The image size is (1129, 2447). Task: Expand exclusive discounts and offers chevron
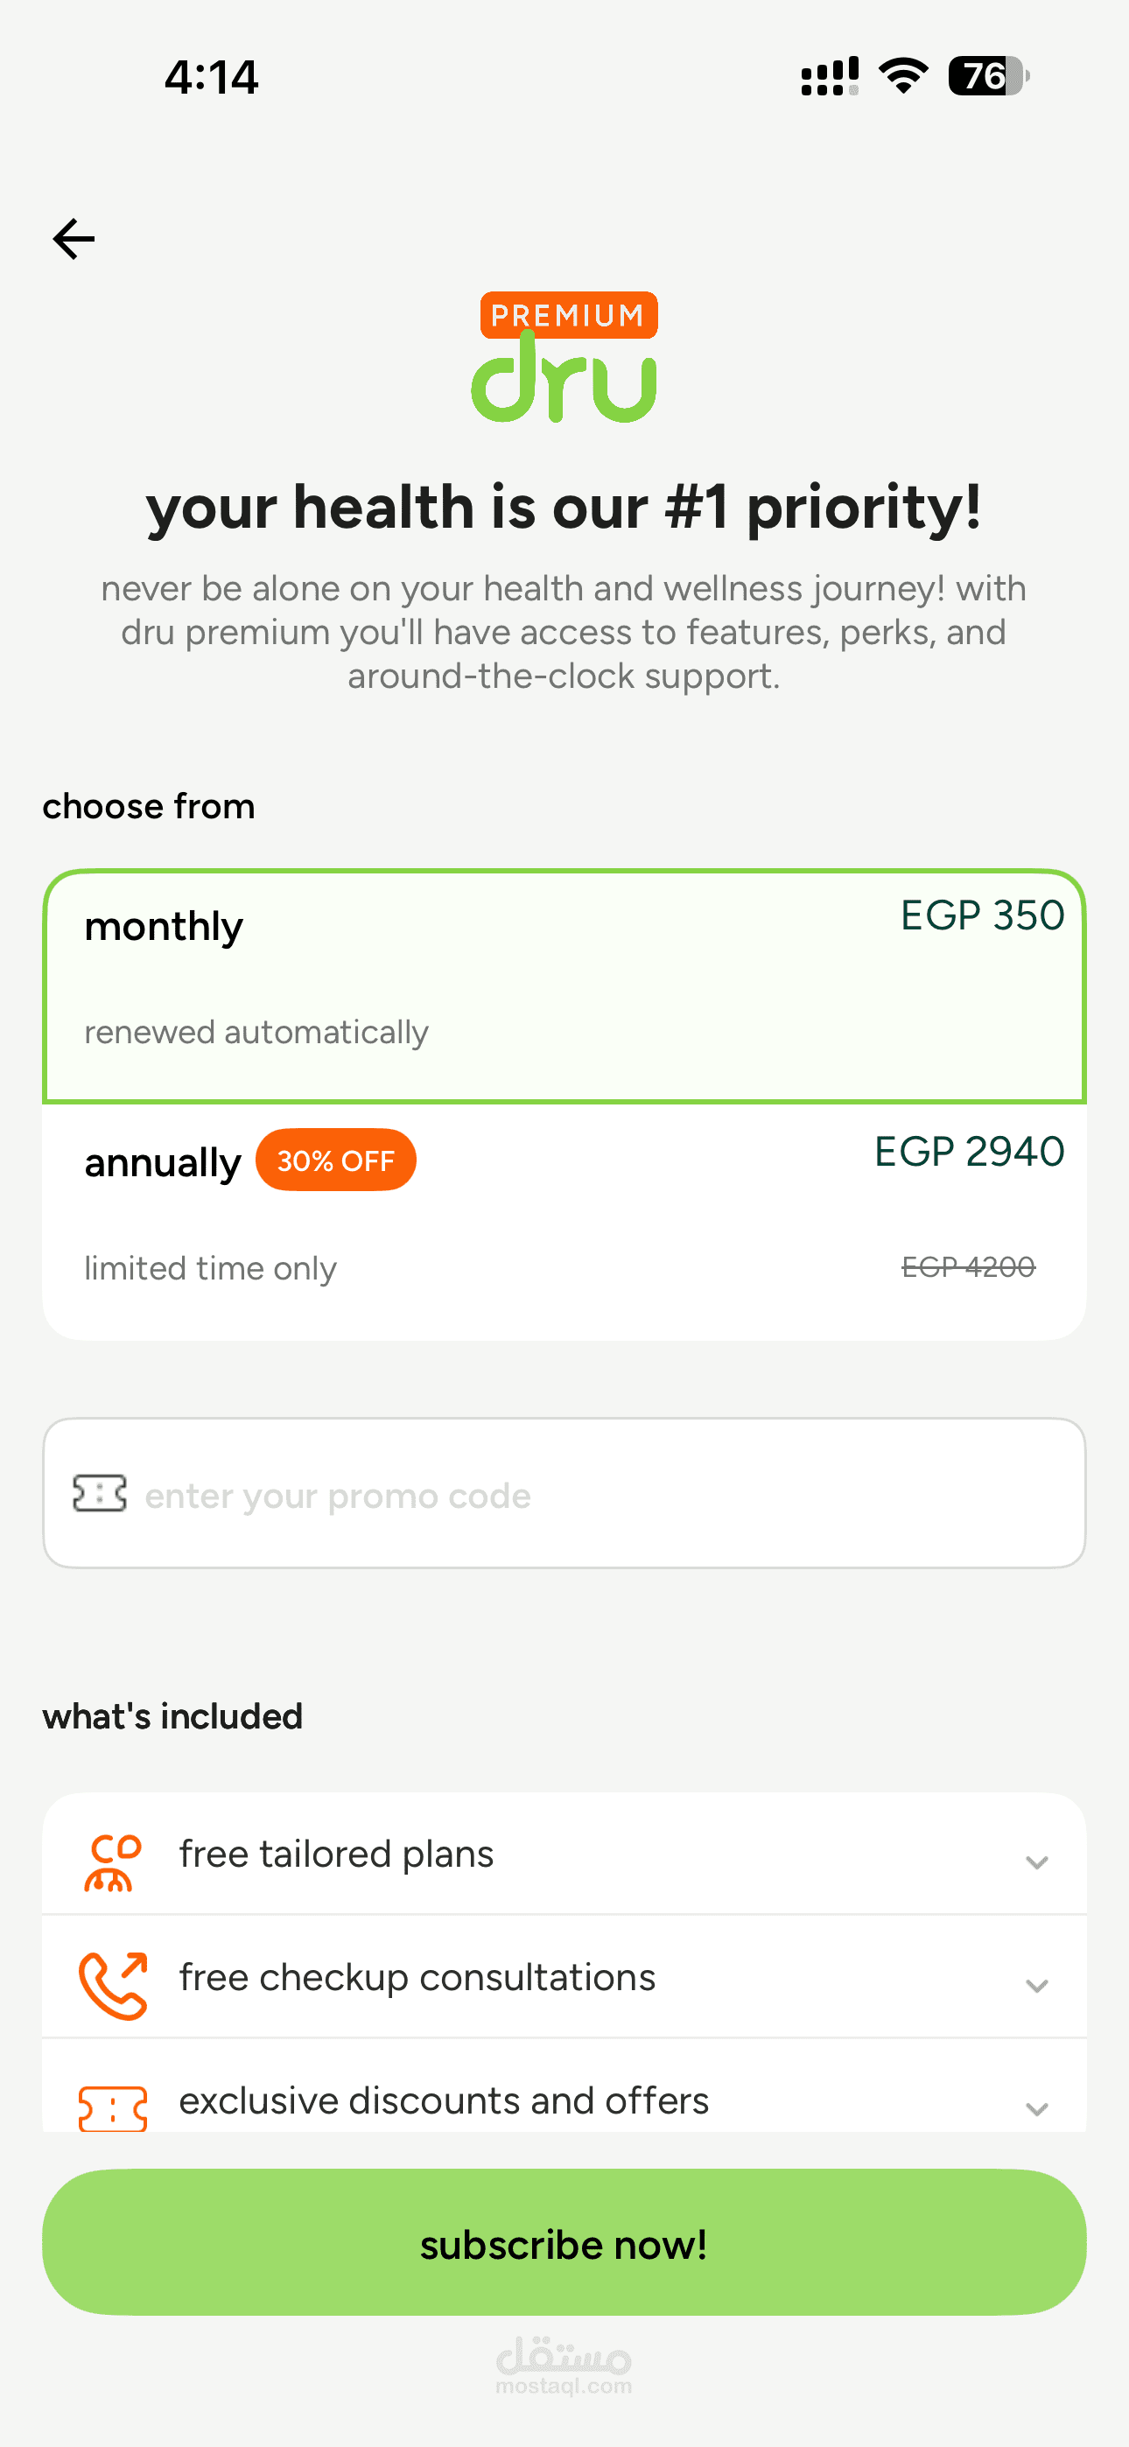(x=1037, y=2109)
